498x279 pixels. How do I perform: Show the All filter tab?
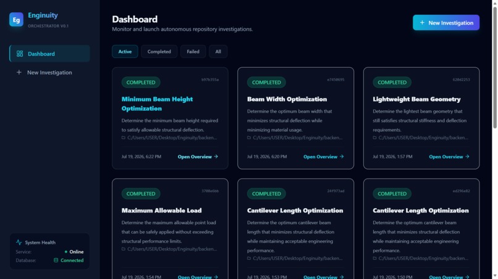[x=218, y=51]
